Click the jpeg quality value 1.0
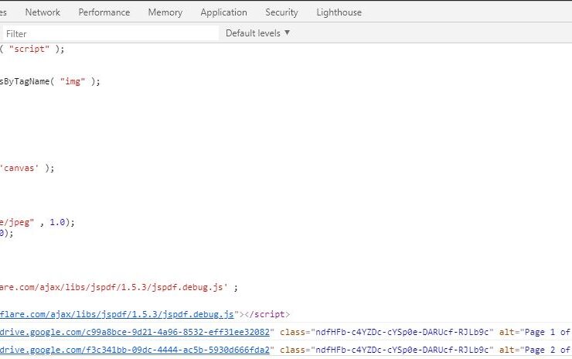 pos(59,222)
